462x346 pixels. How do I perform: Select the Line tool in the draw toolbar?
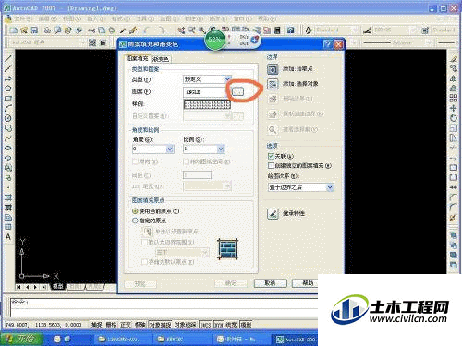coord(8,59)
